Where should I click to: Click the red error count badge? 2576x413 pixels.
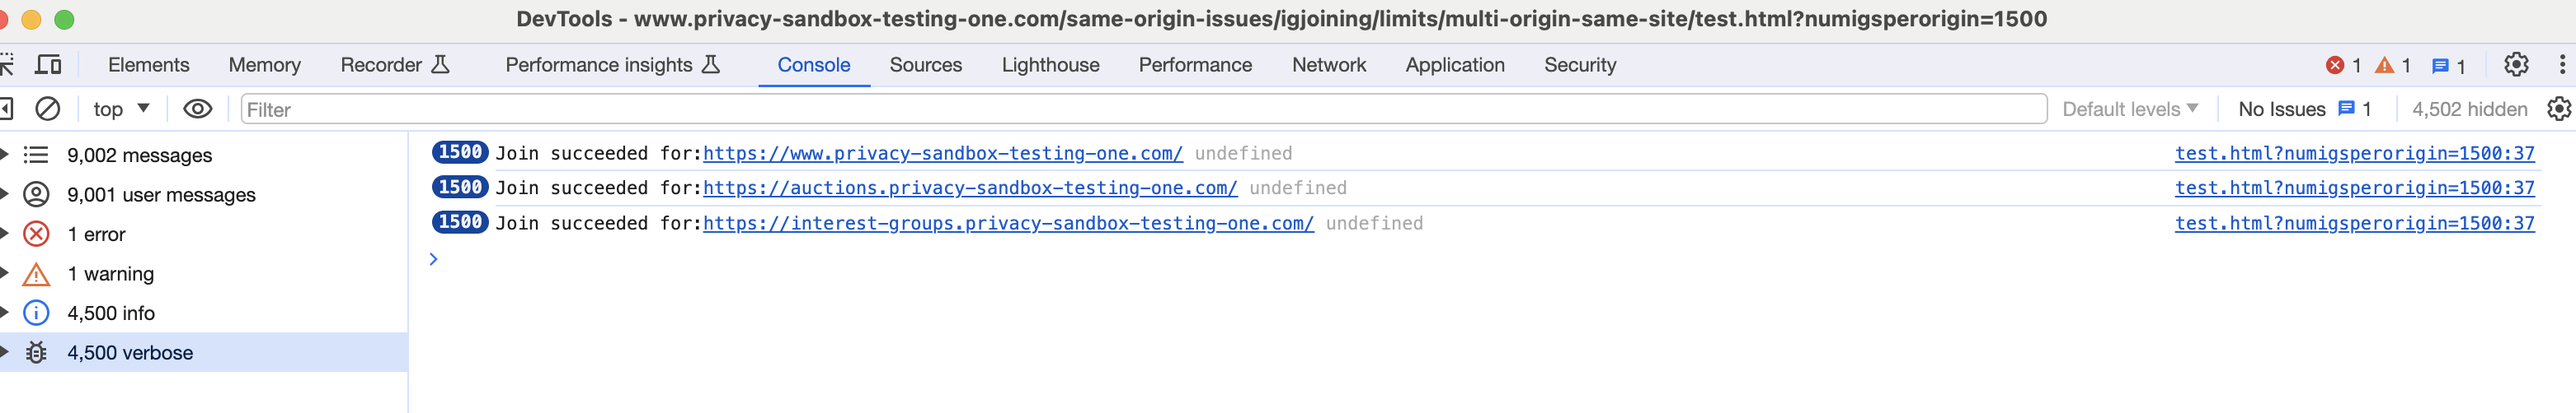click(x=2343, y=66)
